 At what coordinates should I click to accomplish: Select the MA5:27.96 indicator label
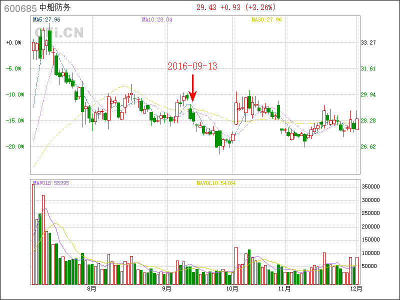[46, 20]
